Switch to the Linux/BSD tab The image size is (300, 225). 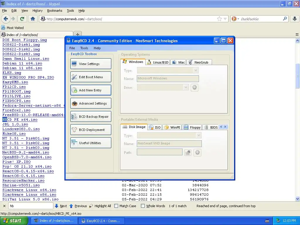click(158, 62)
